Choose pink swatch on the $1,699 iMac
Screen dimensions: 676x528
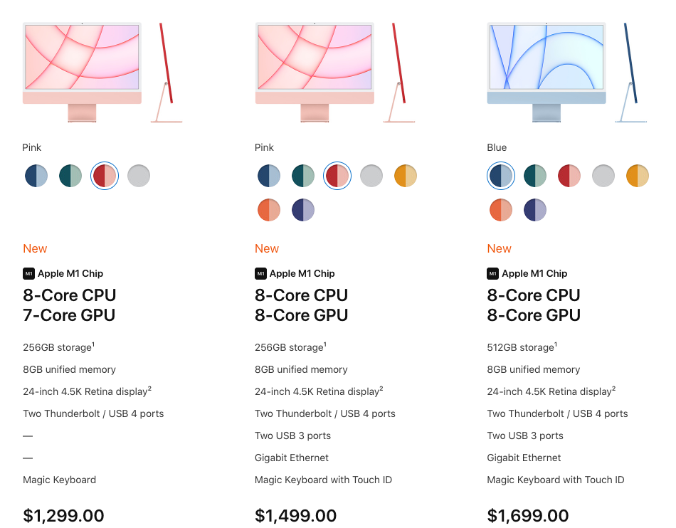569,176
